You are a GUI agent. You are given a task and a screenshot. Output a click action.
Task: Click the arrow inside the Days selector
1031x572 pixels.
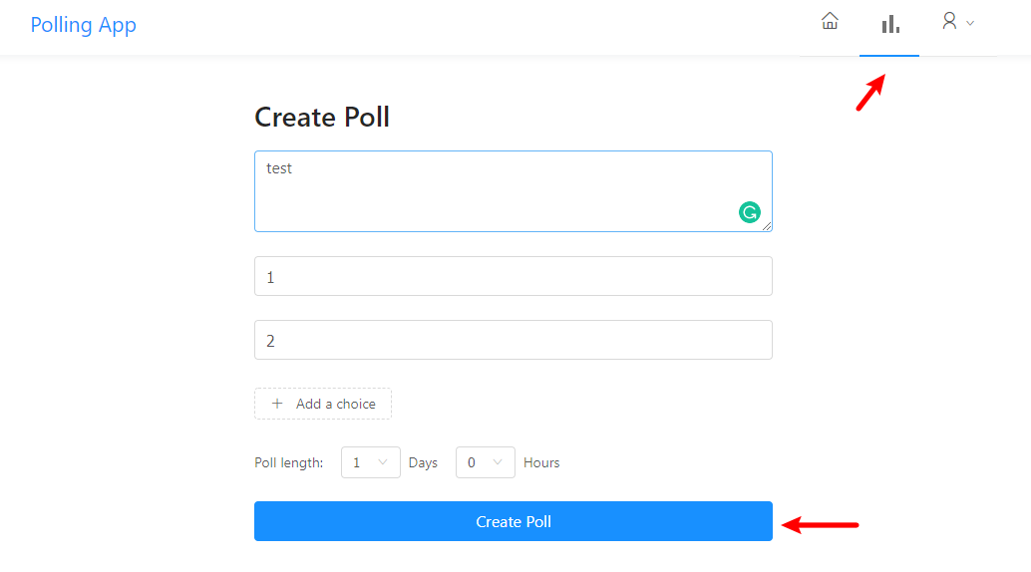[x=383, y=462]
